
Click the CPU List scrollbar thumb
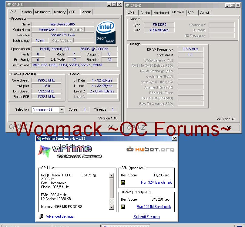(111, 188)
